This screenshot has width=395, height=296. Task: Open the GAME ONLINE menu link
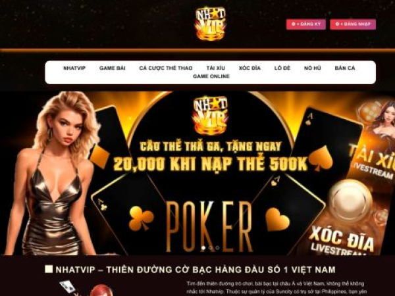pos(211,76)
